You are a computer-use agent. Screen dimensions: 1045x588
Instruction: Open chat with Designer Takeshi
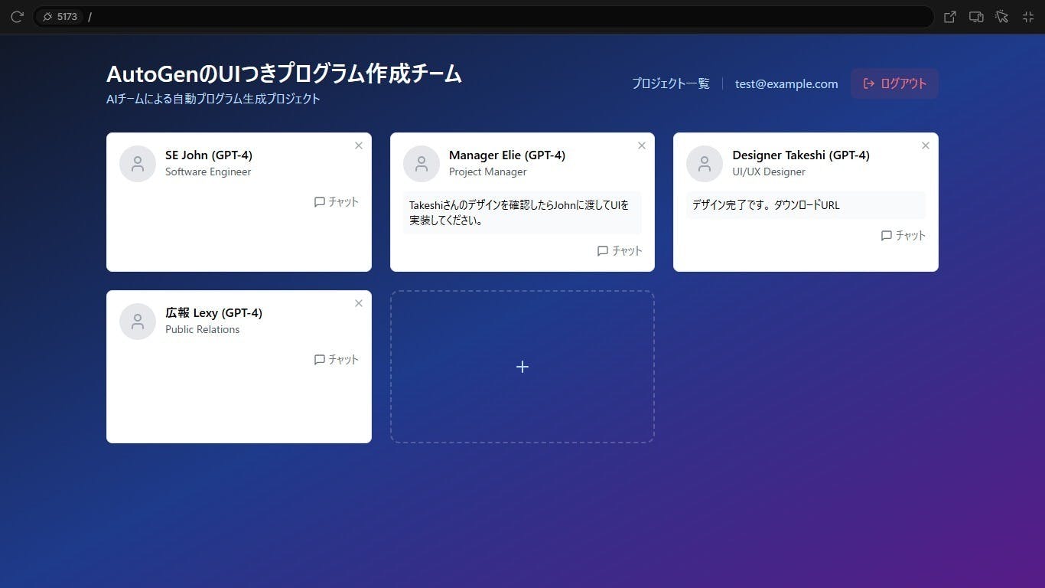(x=903, y=236)
